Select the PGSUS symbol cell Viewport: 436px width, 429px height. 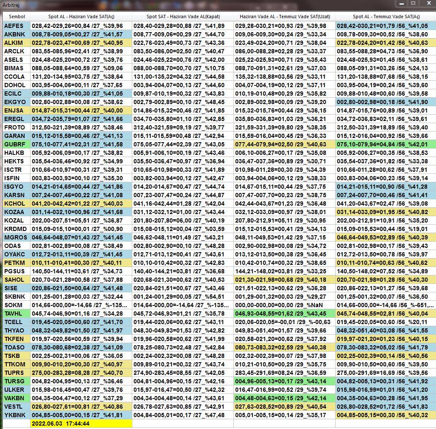17,272
